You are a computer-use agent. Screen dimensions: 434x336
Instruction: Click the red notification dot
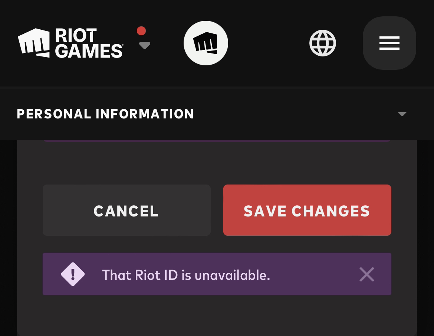141,31
